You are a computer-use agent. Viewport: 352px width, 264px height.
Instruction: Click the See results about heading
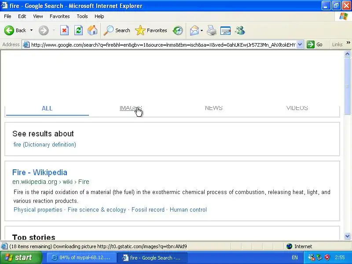pos(43,134)
